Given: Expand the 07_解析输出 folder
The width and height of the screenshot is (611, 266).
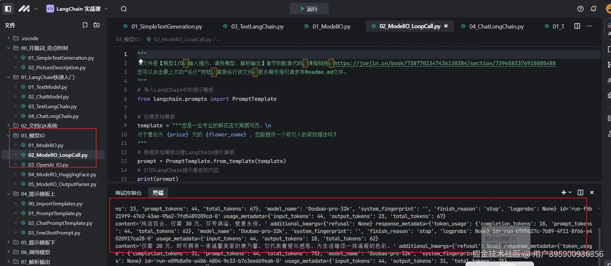Looking at the screenshot, I should pos(8,262).
